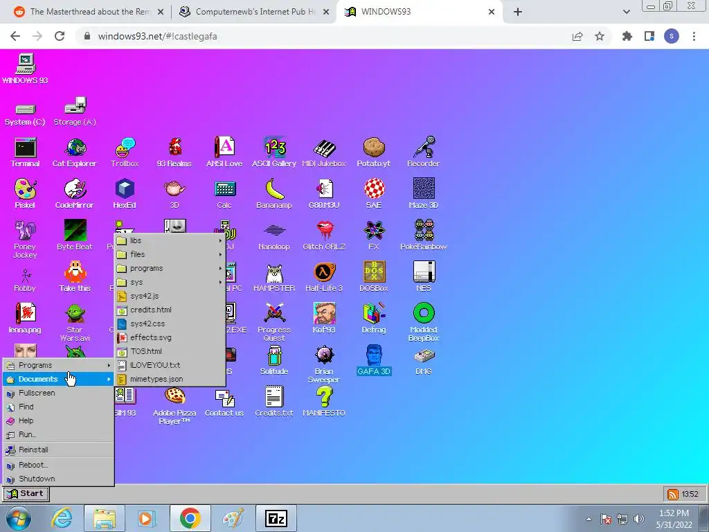
Task: Open sys42.js from Documents menu
Action: point(170,296)
